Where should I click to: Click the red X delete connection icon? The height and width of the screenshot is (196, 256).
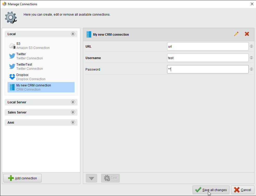pyautogui.click(x=247, y=34)
